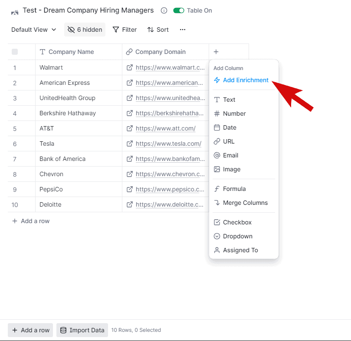351x341 pixels.
Task: Follow the https://www.pepsico.c... link
Action: (170, 189)
